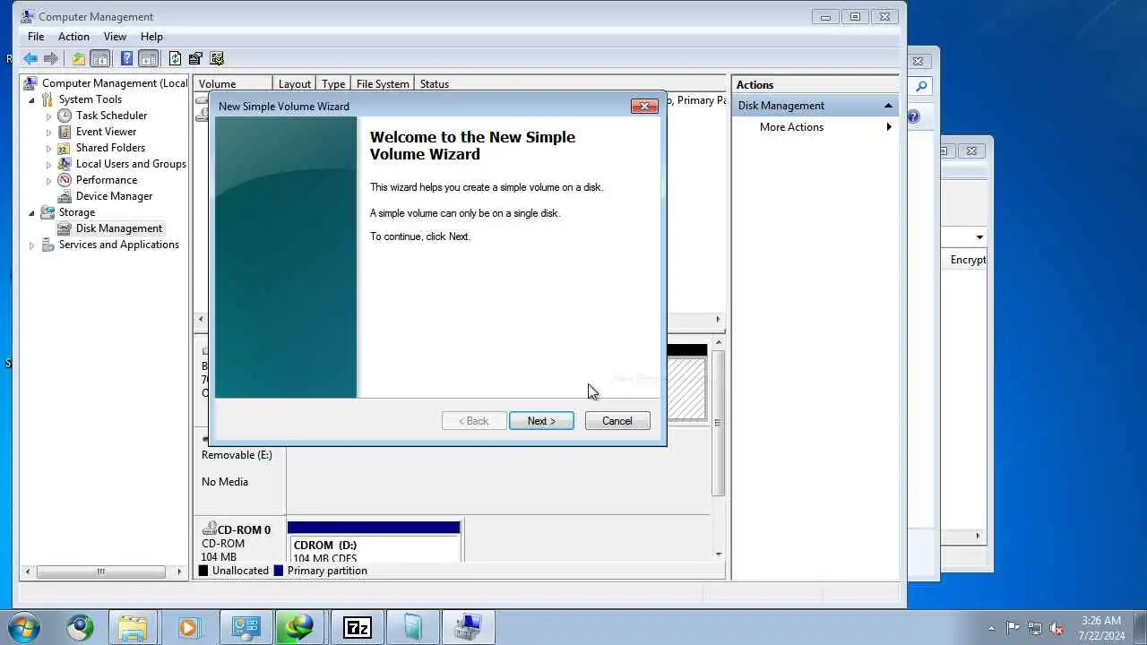Image resolution: width=1147 pixels, height=645 pixels.
Task: Sort by the File System column header
Action: [383, 84]
